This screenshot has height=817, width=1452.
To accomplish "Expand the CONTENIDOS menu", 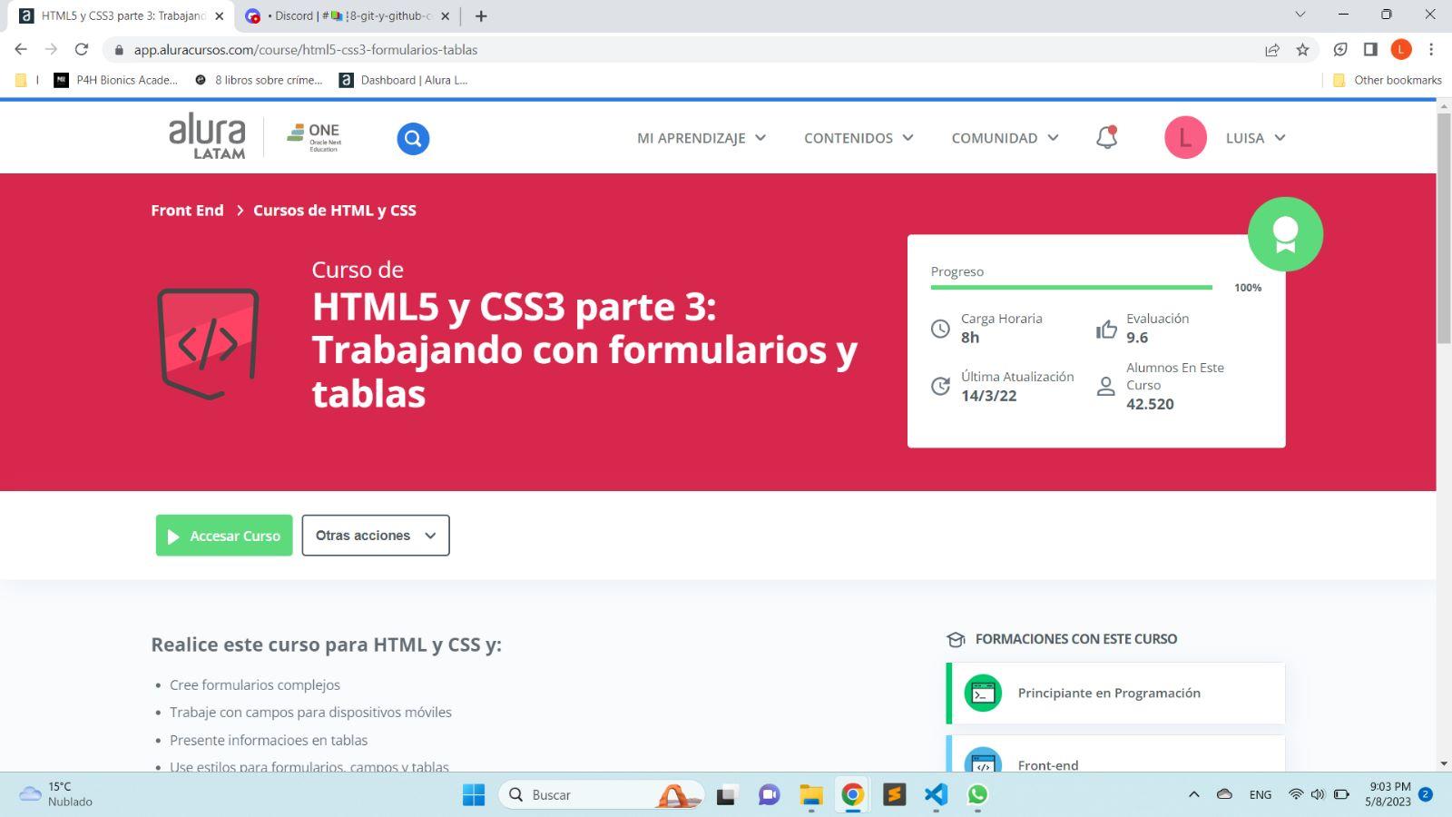I will coord(858,138).
